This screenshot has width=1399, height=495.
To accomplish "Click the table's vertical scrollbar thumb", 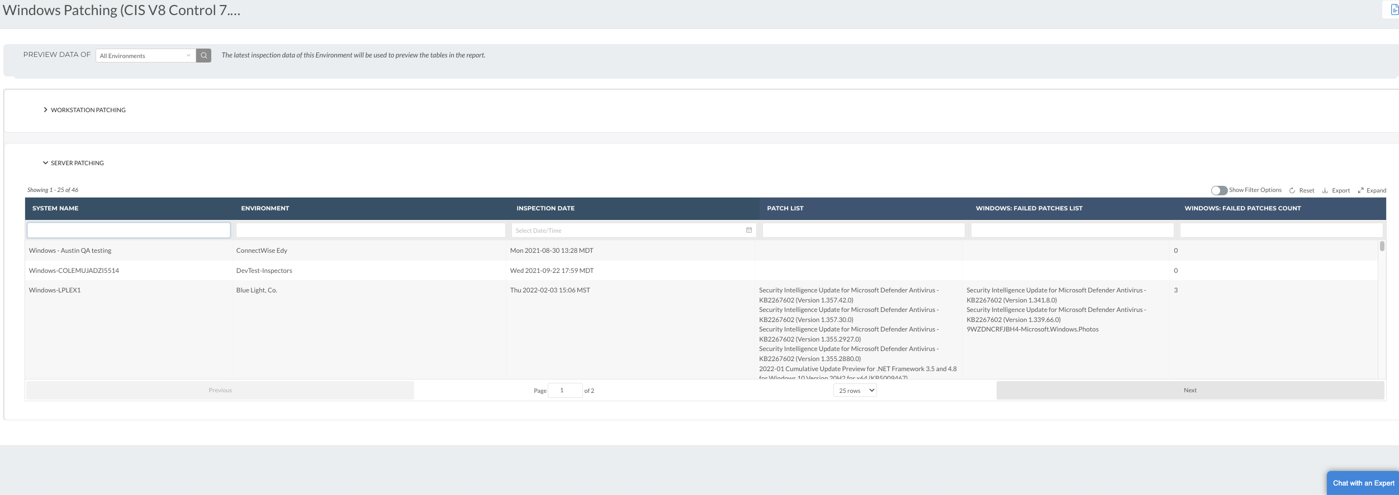I will tap(1382, 246).
